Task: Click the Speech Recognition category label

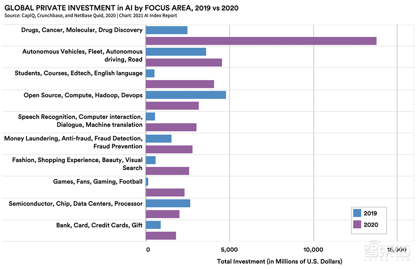Action: point(80,121)
